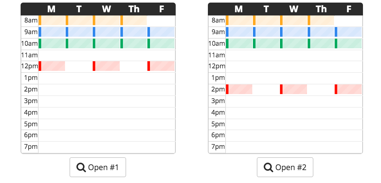
Task: Click Monday 12pm red block in first schedule
Action: tap(52, 66)
